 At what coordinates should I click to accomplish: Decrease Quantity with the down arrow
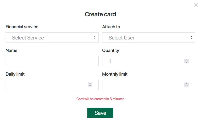pyautogui.click(x=186, y=62)
